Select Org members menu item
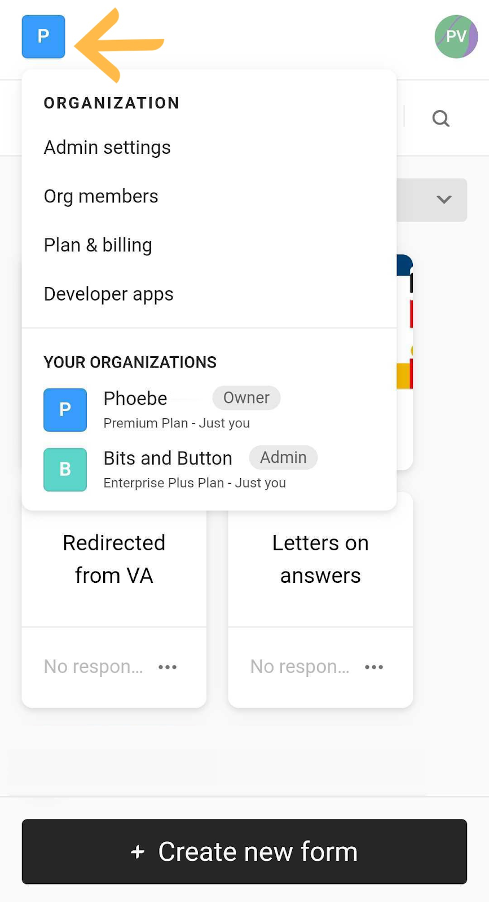 (101, 196)
